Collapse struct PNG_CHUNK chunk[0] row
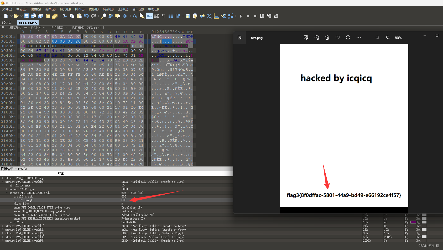 click(3, 182)
